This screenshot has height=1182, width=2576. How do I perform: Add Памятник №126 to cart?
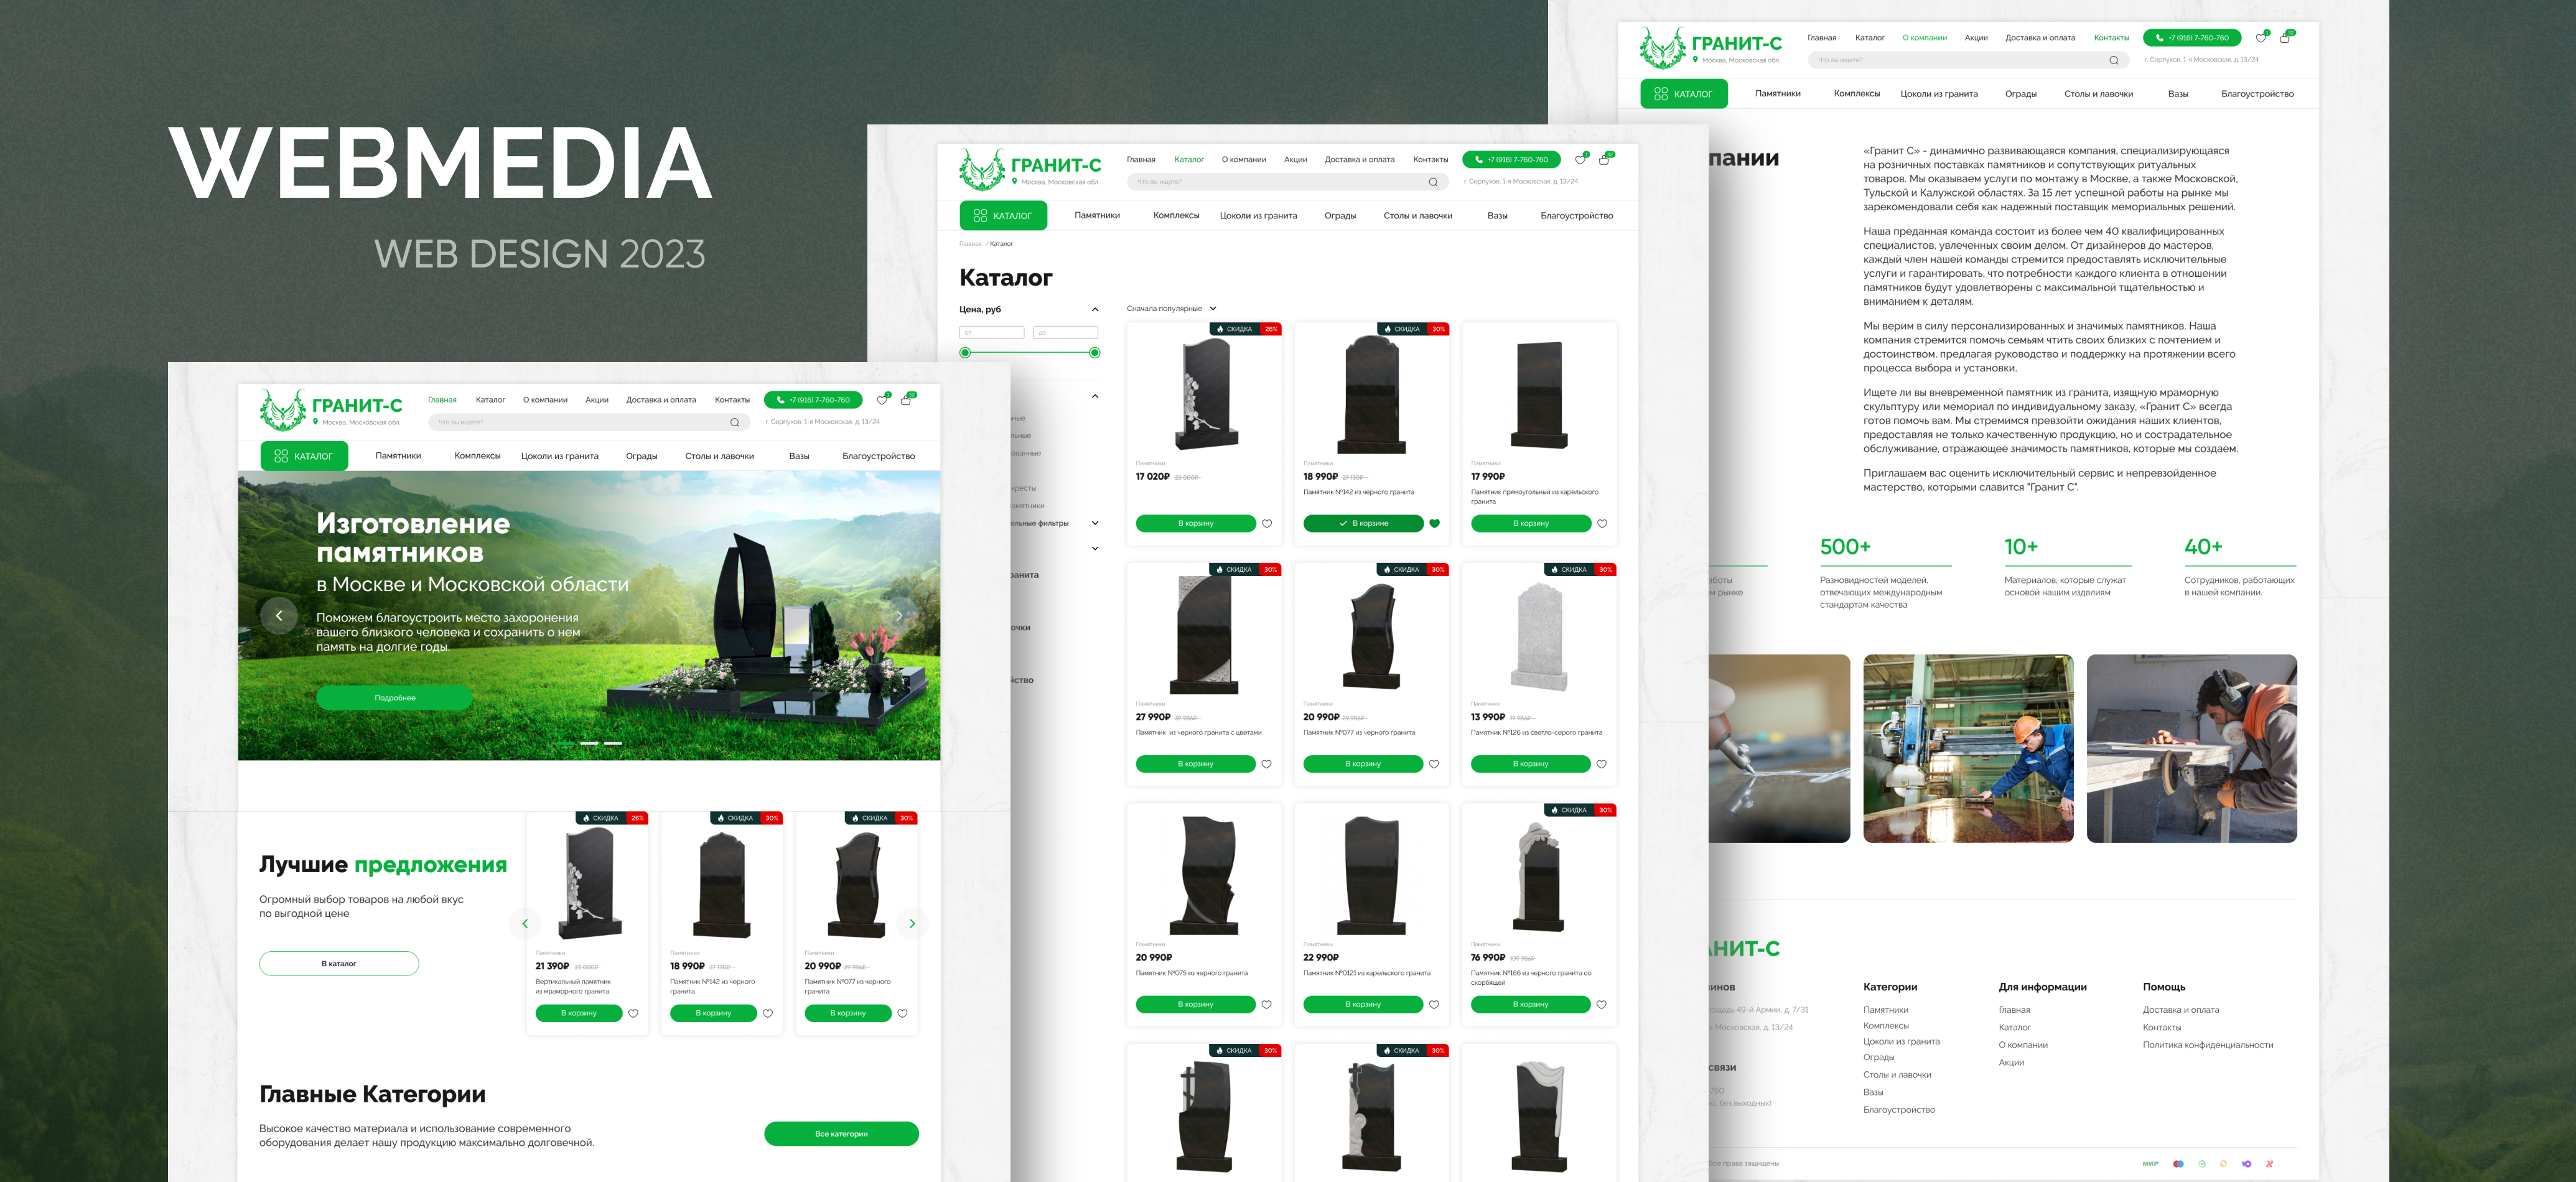point(1531,764)
